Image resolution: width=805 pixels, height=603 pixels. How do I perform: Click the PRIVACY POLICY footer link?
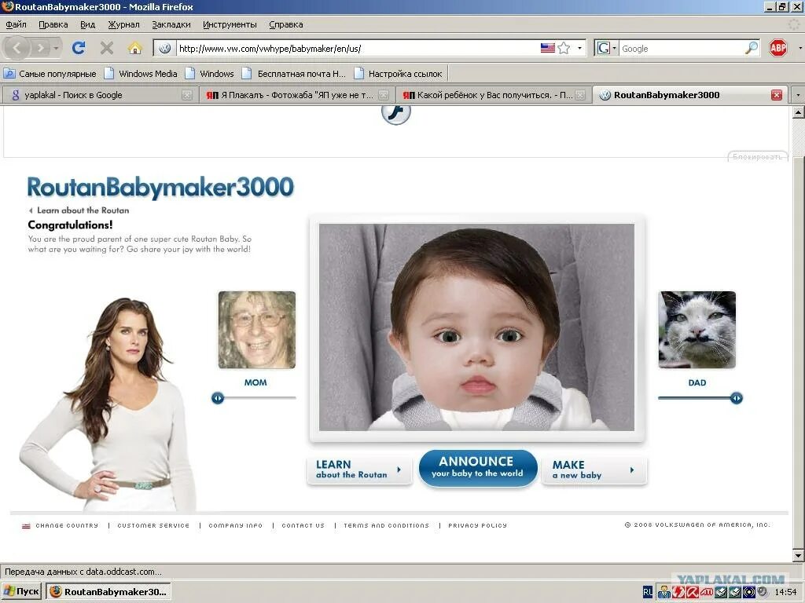pos(477,525)
